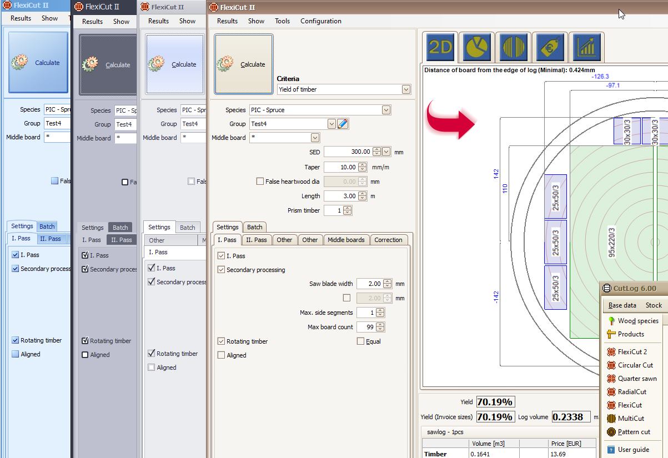
Task: Open Results menu in front window
Action: click(x=227, y=21)
